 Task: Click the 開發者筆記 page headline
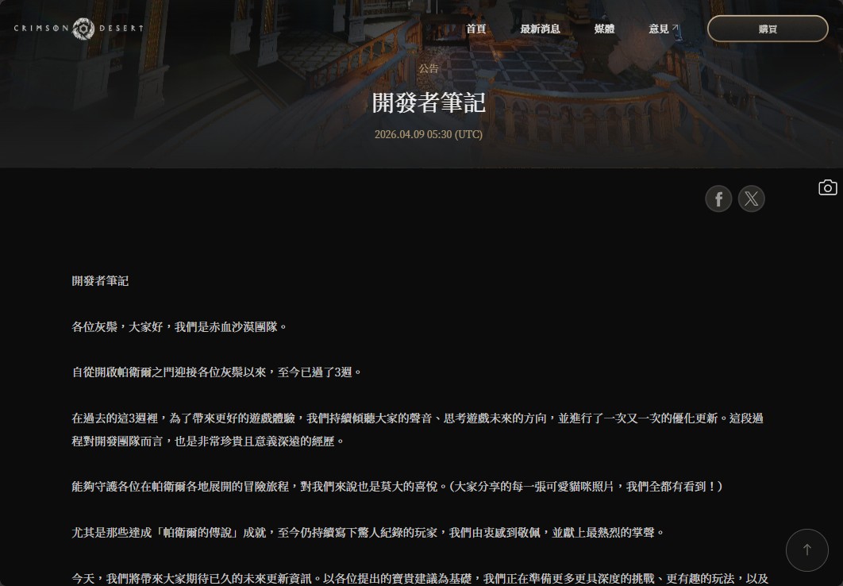[429, 102]
